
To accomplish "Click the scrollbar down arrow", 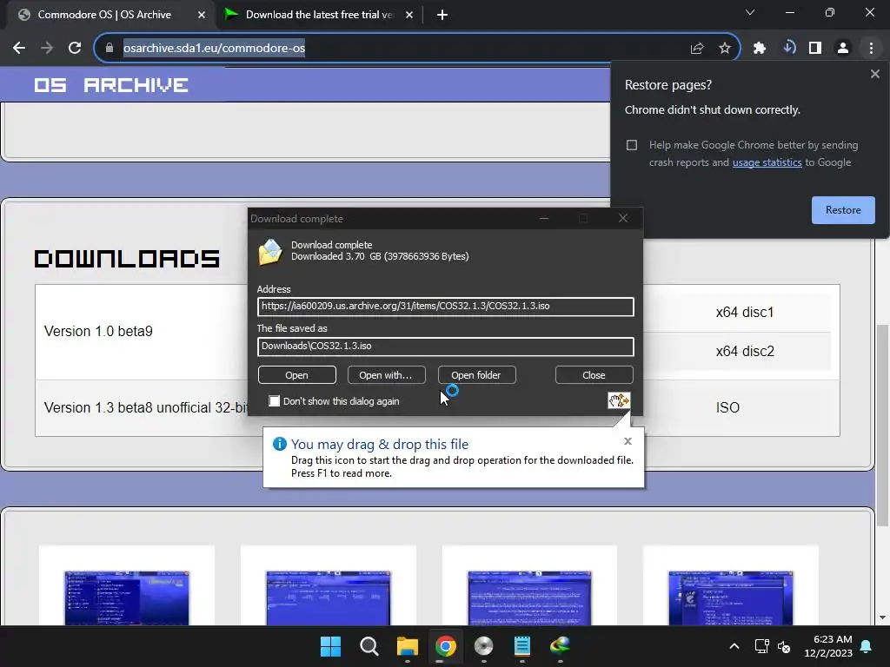I will 883,617.
